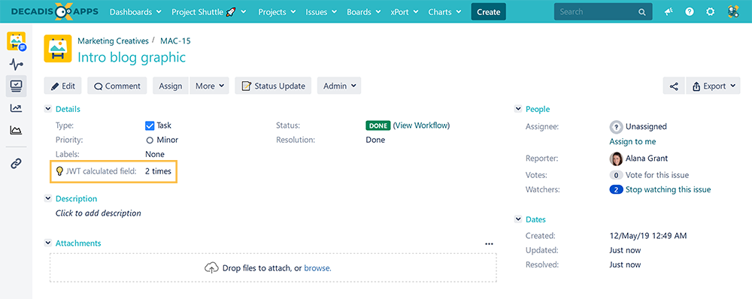752x299 pixels.
Task: Click Vote for this issue
Action: tap(657, 175)
